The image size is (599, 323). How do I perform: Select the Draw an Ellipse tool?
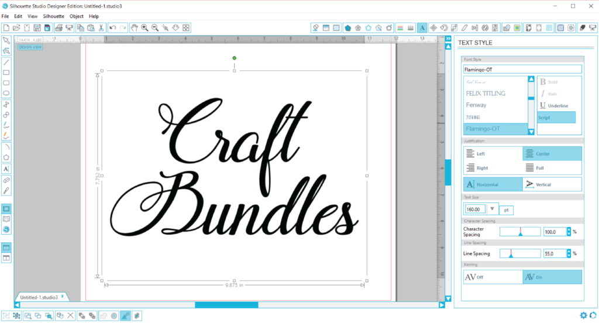click(x=6, y=93)
